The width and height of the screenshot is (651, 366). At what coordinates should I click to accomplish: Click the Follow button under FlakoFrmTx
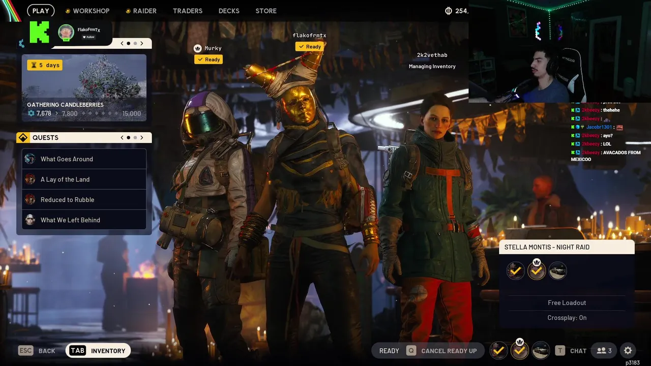click(89, 37)
